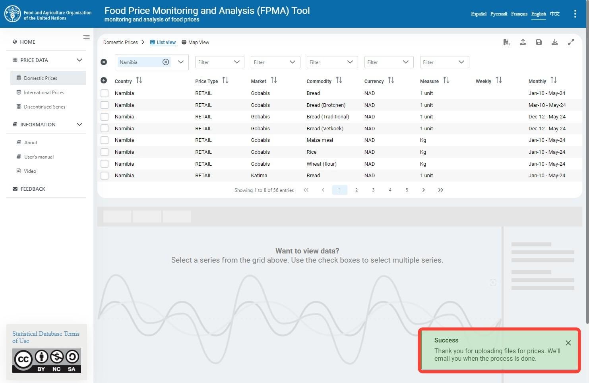
Task: Click the upload prices icon
Action: (523, 42)
